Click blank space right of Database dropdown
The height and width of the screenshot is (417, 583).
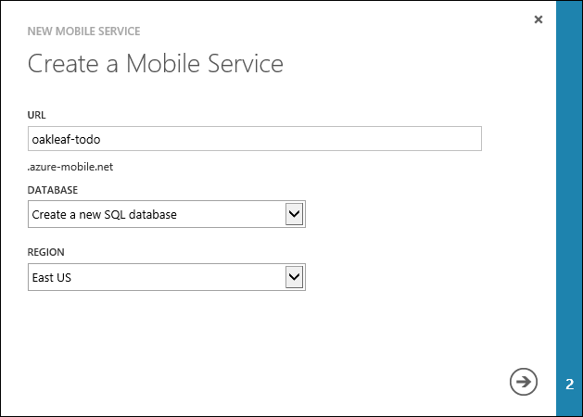click(417, 215)
